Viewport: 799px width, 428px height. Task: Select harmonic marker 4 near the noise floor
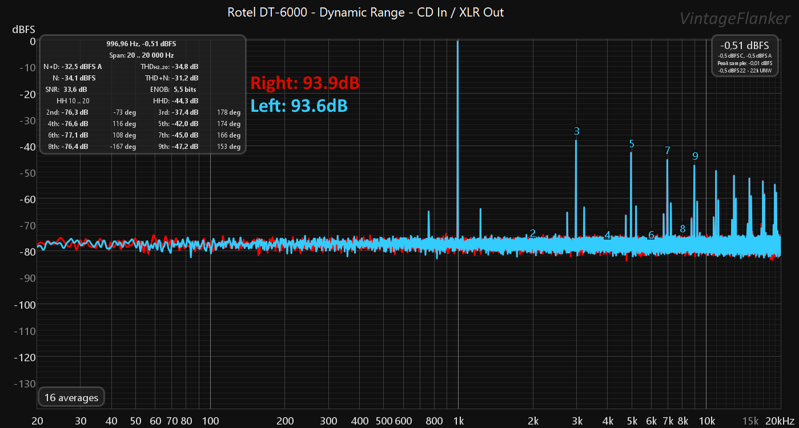point(608,235)
